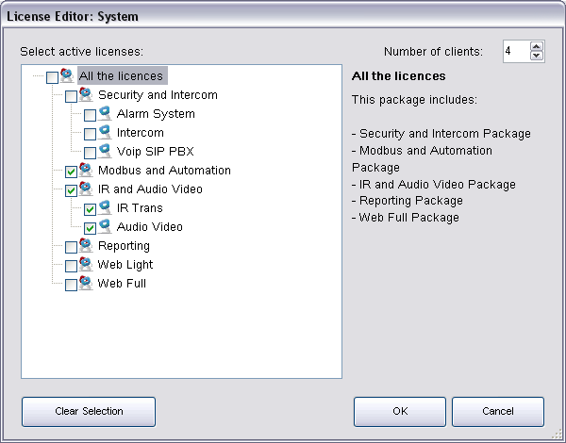Click the Security and Intercom package icon
Screen dimensions: 566x443
tap(86, 94)
